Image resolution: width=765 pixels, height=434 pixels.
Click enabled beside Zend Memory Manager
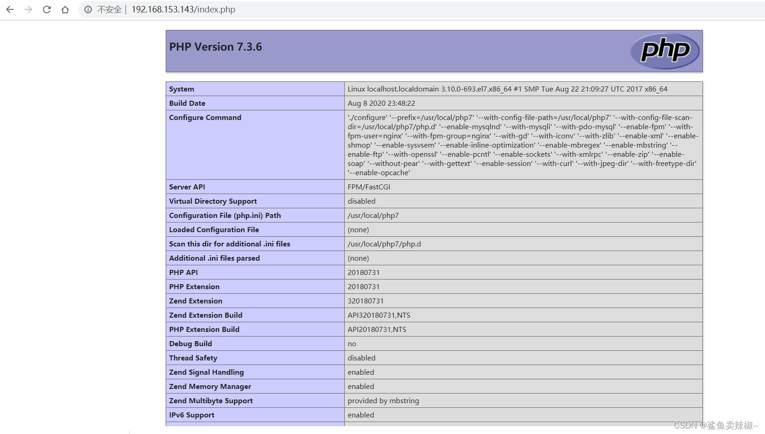(x=361, y=386)
